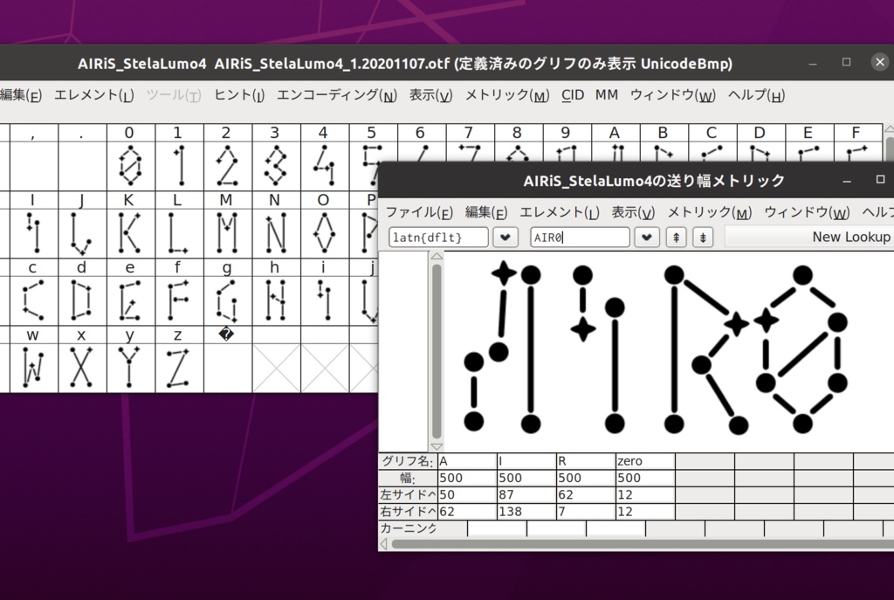
Task: Open ファイル menu in metrics window
Action: pos(419,213)
